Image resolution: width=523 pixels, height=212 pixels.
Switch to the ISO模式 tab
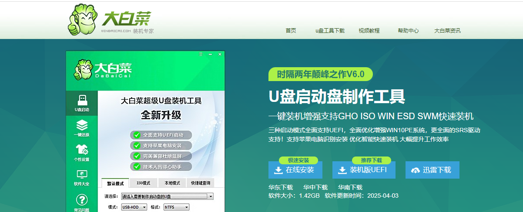[x=144, y=183]
